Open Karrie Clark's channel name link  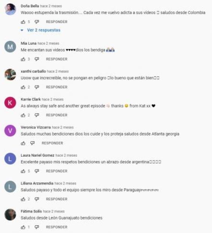pos(30,99)
